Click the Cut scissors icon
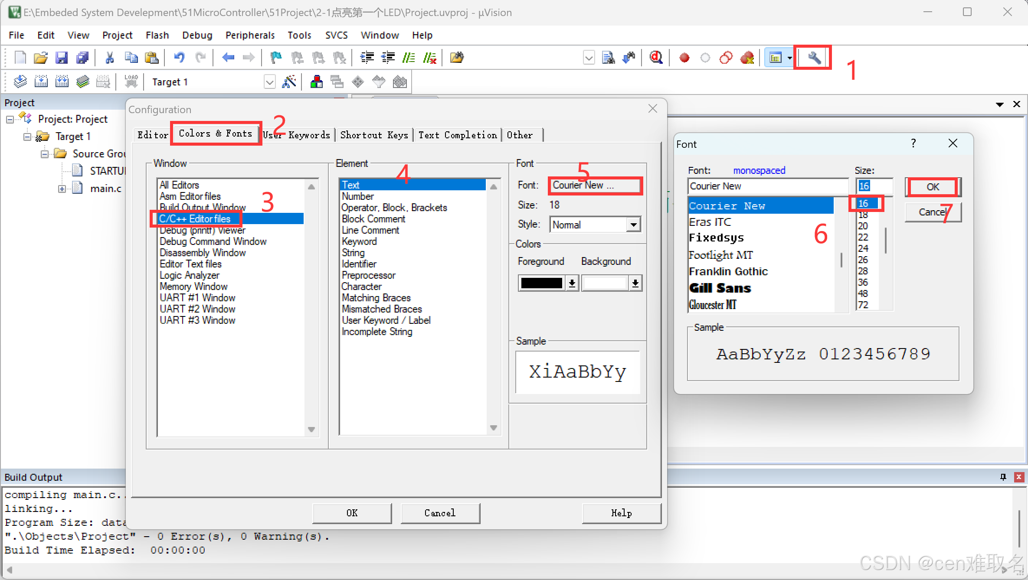 pos(109,58)
